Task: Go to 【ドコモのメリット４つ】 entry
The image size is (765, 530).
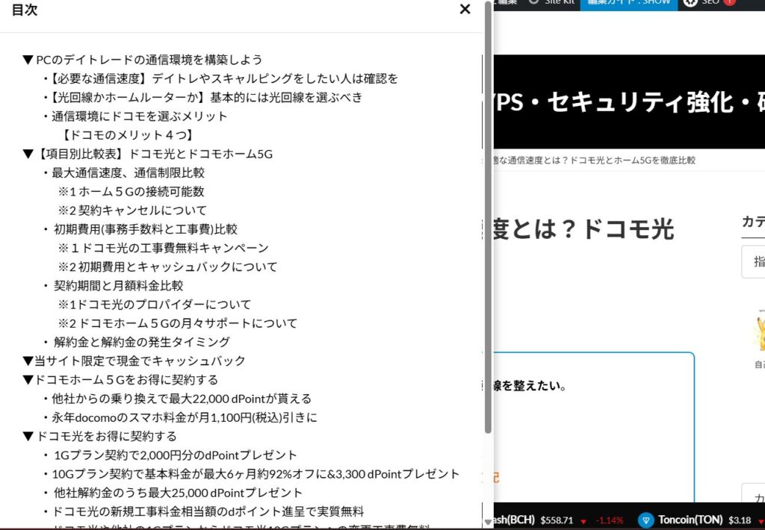Action: [x=127, y=135]
